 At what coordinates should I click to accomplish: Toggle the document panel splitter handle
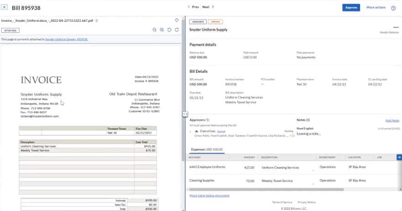(x=185, y=114)
